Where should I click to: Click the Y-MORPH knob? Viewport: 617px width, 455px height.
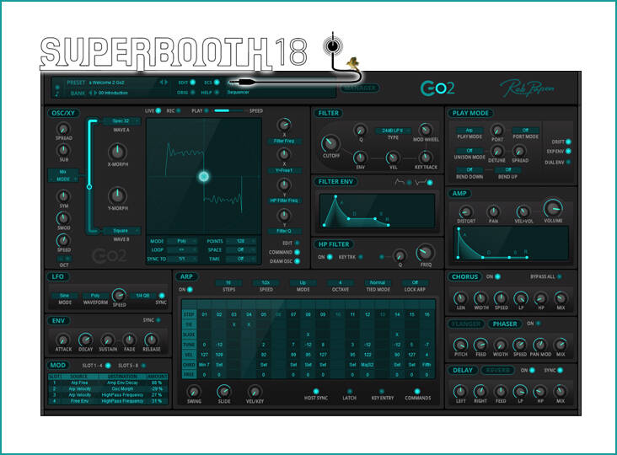(117, 195)
